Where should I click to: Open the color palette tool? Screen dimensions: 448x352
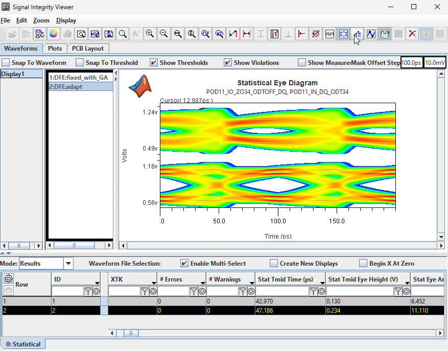(x=53, y=34)
